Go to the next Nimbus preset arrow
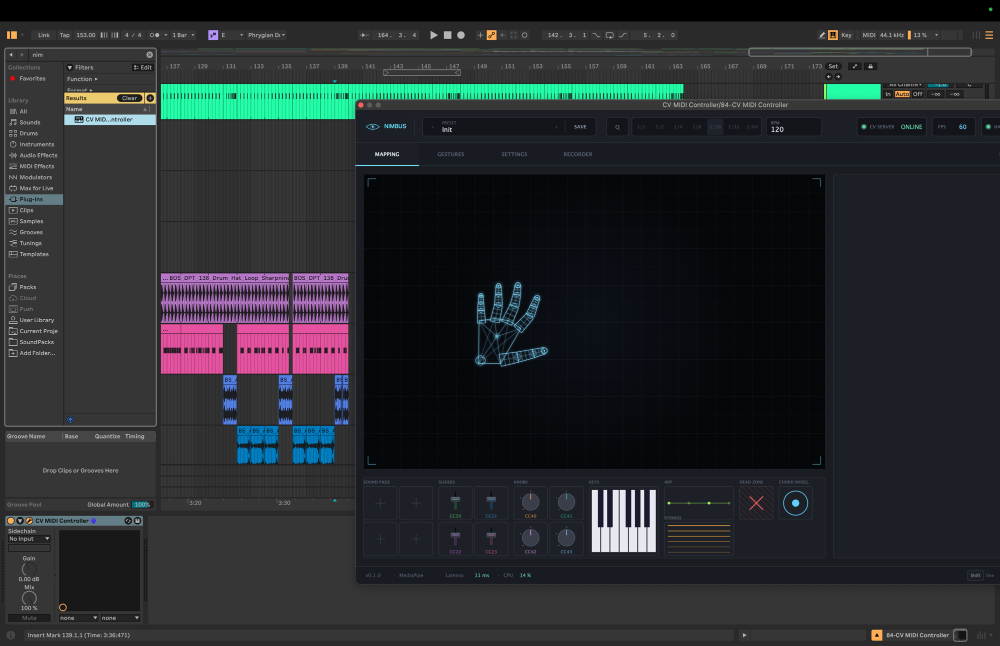This screenshot has height=646, width=1000. 556,127
